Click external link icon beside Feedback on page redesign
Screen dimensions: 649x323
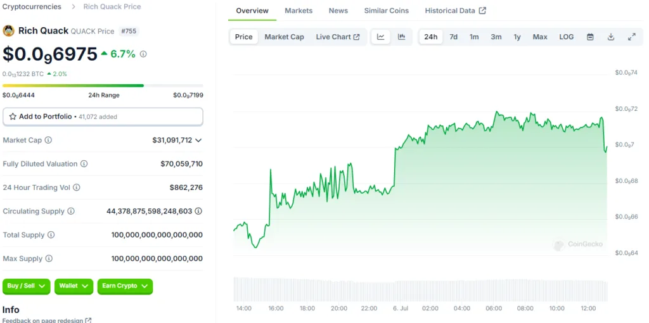[x=88, y=320]
